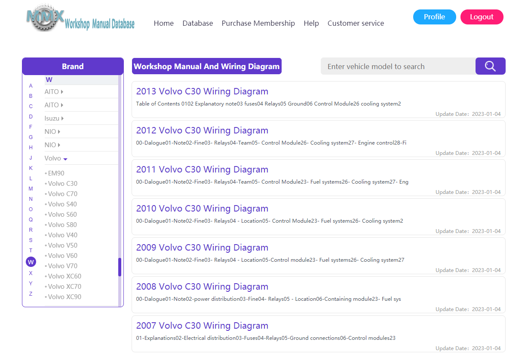Click the pink Logout button

pyautogui.click(x=482, y=17)
